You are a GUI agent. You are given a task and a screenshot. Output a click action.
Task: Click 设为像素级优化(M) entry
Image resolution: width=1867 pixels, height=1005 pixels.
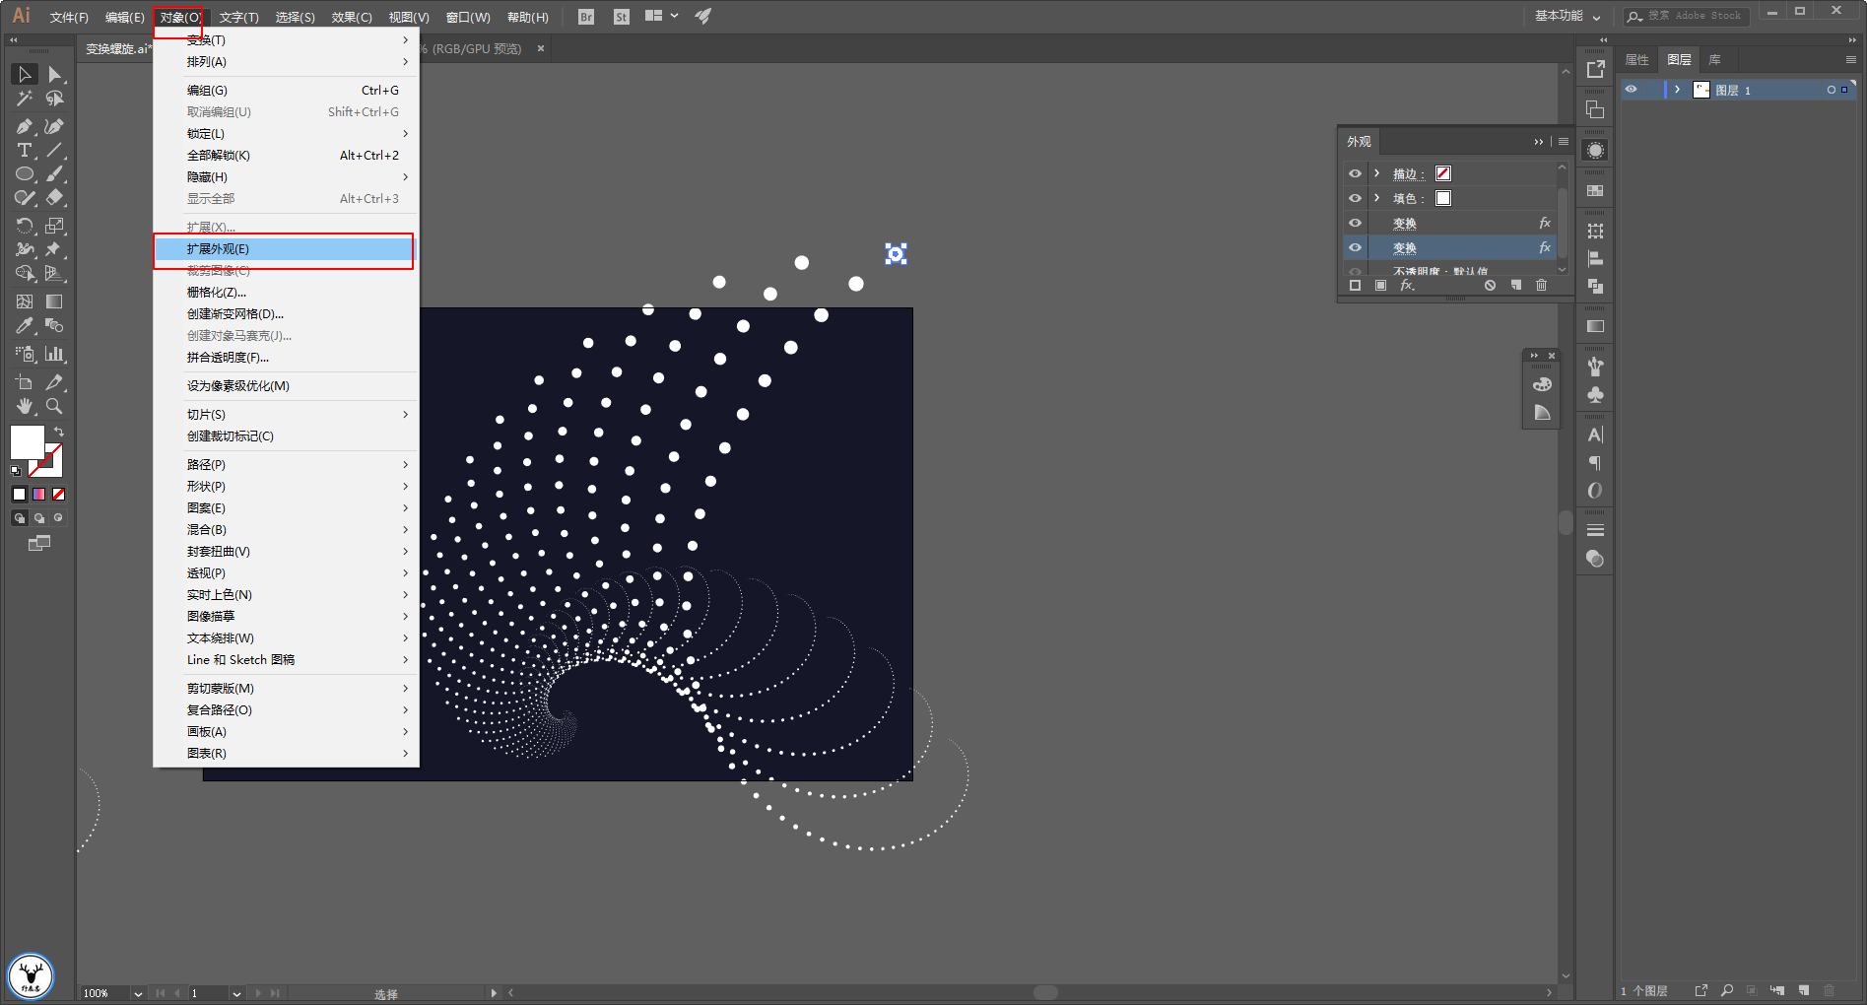[x=286, y=385]
